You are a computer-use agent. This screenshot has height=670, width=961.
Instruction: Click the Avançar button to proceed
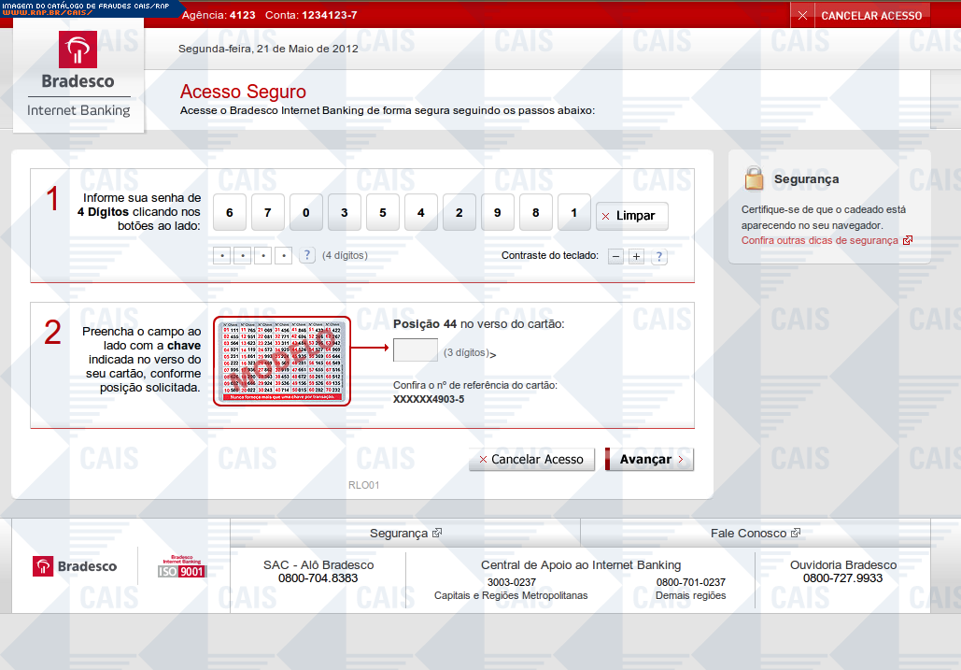(650, 459)
